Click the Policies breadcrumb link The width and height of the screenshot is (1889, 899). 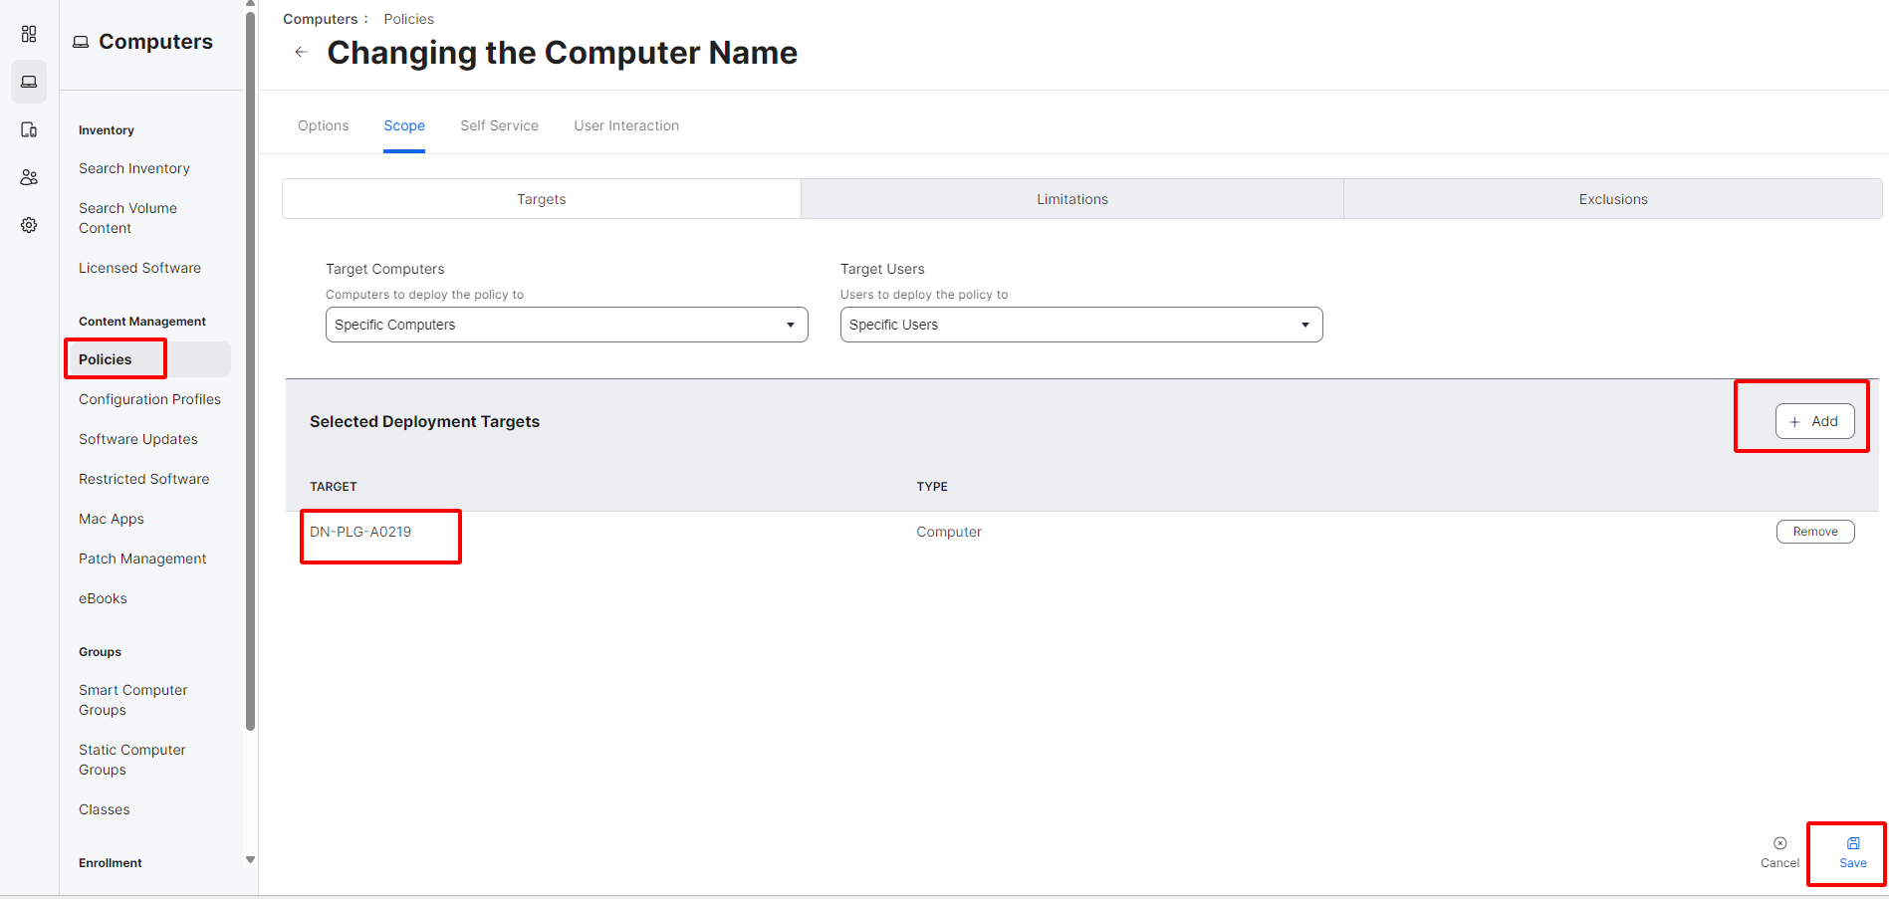click(x=408, y=19)
